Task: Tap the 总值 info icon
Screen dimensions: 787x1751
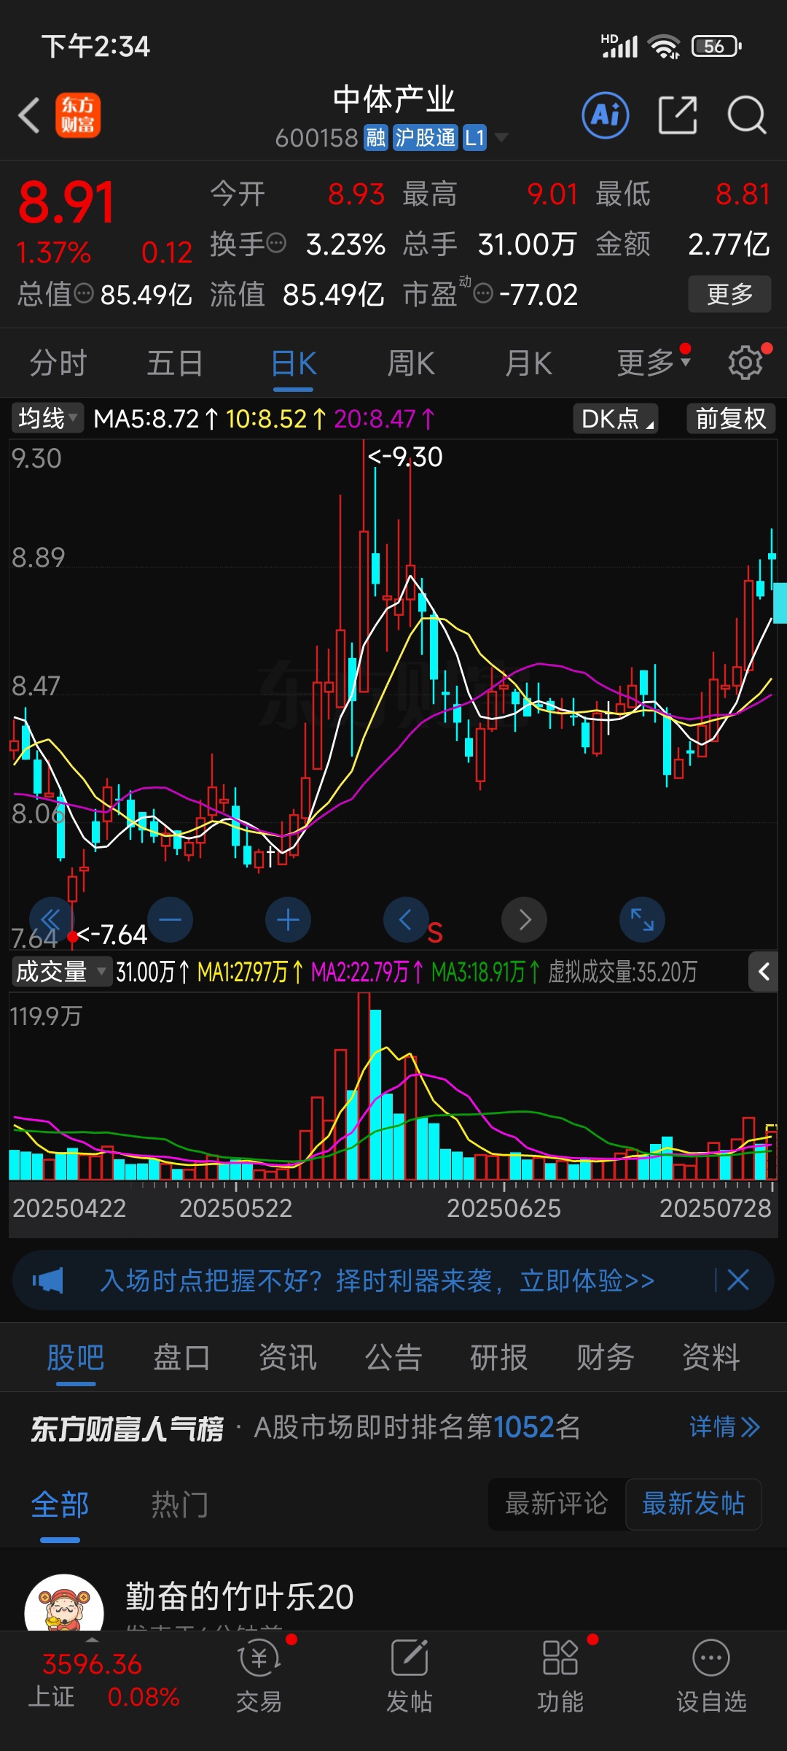Action: pos(85,293)
